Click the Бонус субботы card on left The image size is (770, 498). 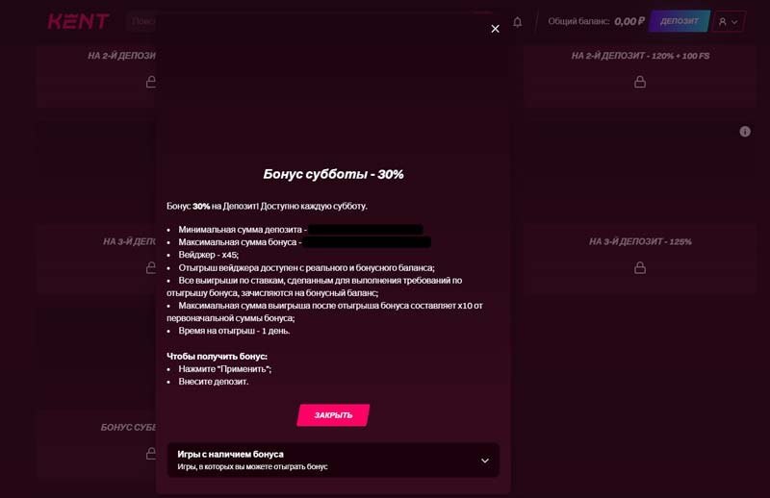click(x=129, y=428)
